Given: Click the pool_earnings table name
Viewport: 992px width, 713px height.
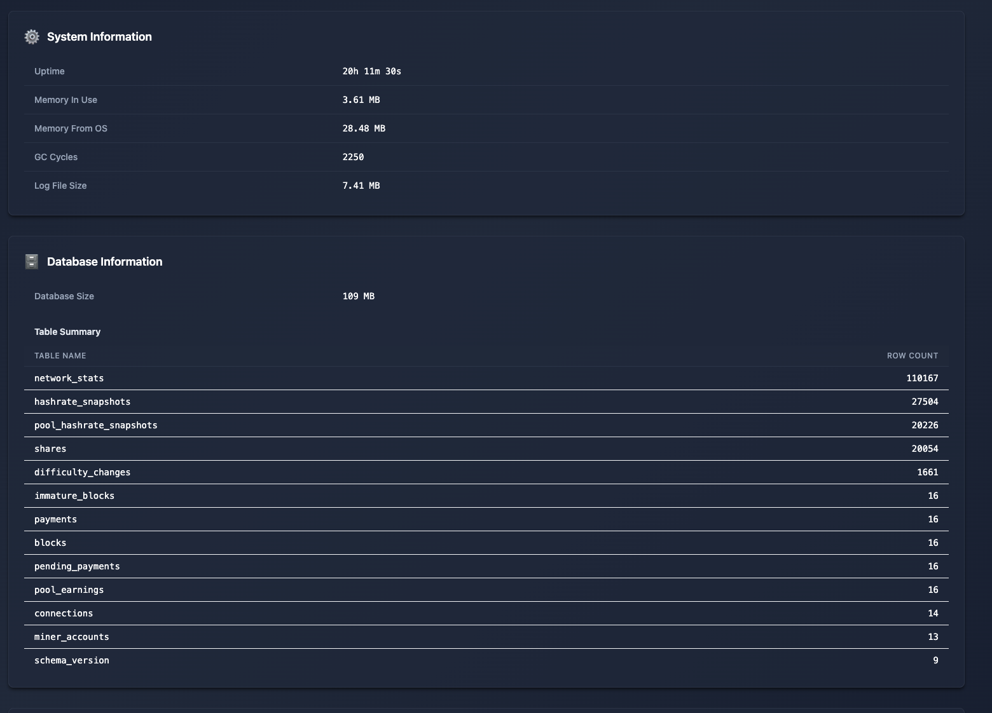Looking at the screenshot, I should pos(69,590).
